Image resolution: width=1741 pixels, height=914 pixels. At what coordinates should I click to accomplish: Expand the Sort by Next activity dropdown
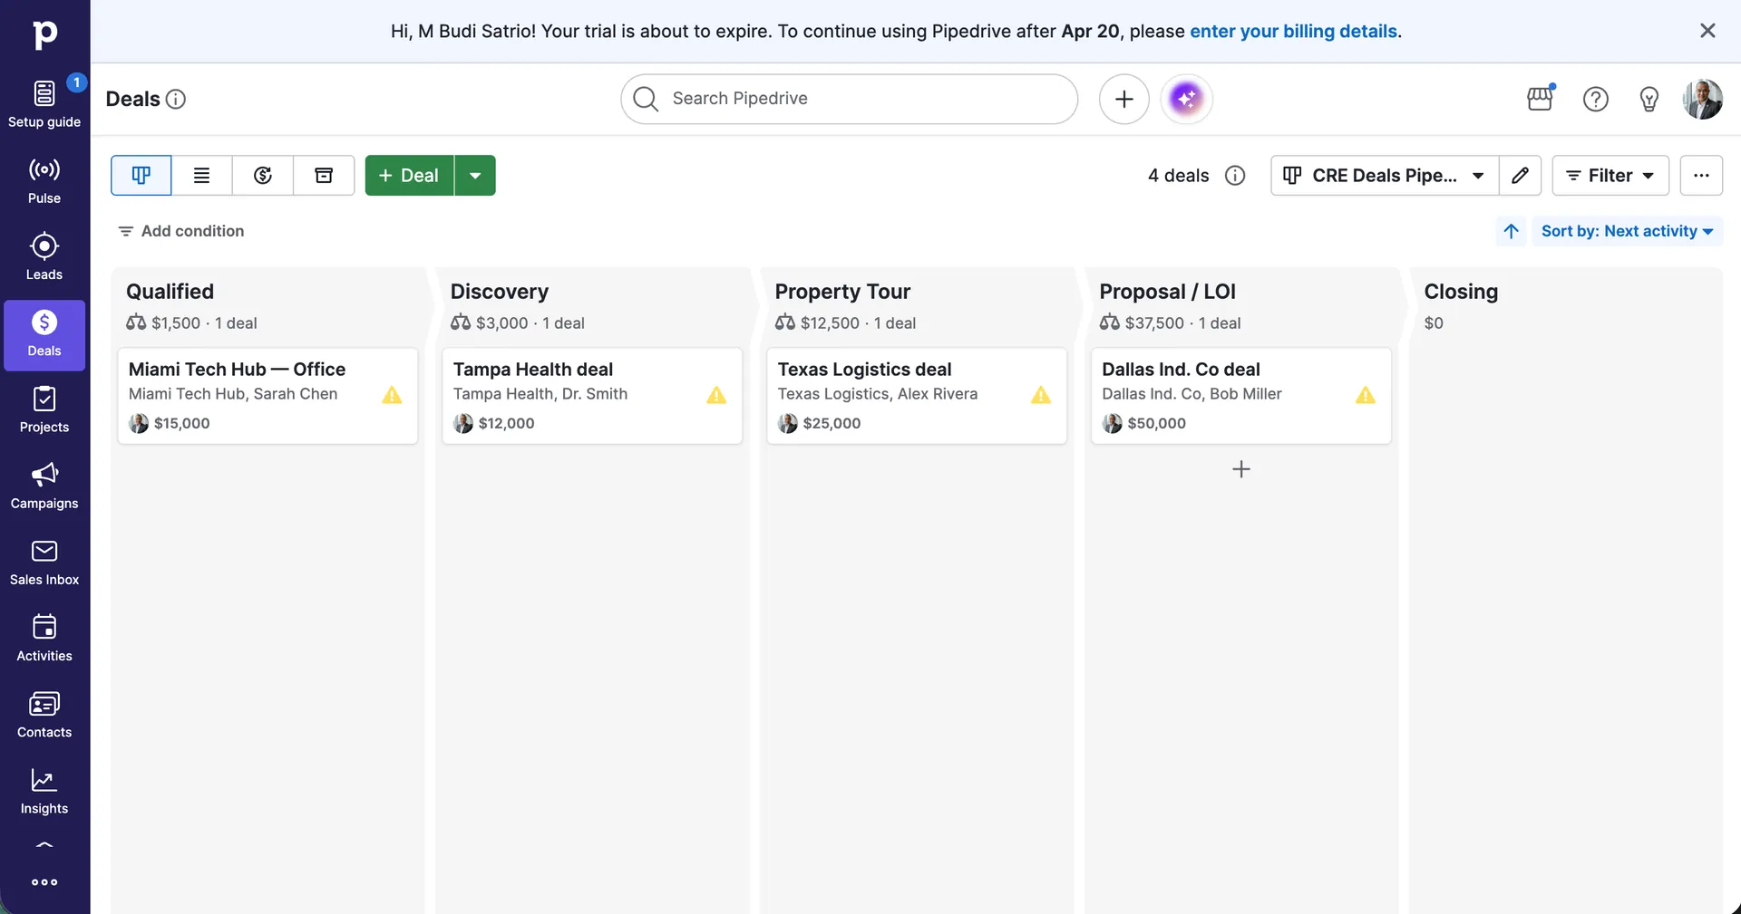tap(1627, 231)
